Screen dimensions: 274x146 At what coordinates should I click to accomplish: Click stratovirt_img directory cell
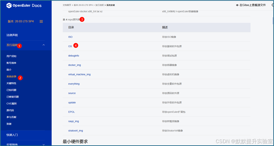(x=75, y=131)
